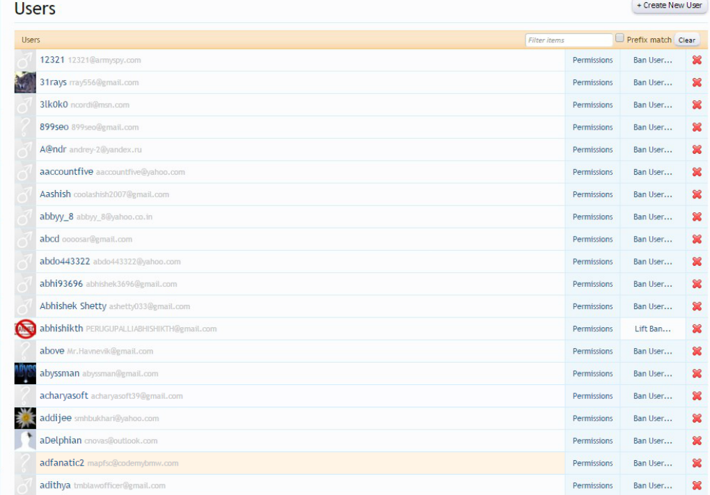710x495 pixels.
Task: Click red X for abhishikth
Action: [x=697, y=329]
